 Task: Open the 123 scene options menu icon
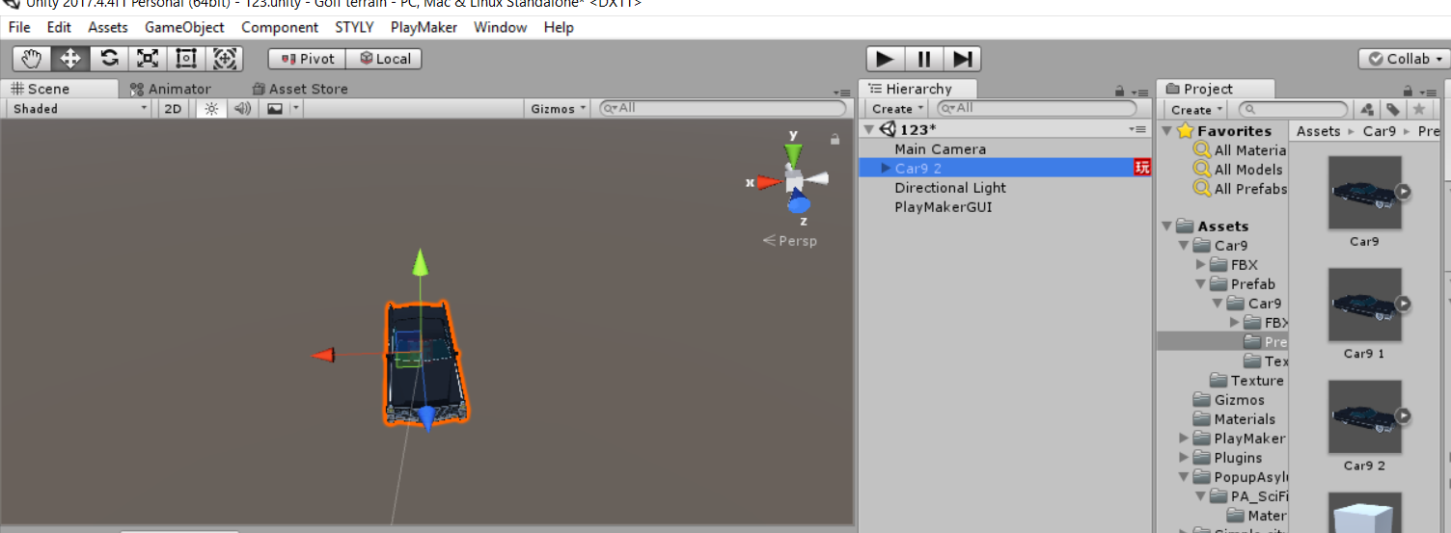coord(1137,129)
